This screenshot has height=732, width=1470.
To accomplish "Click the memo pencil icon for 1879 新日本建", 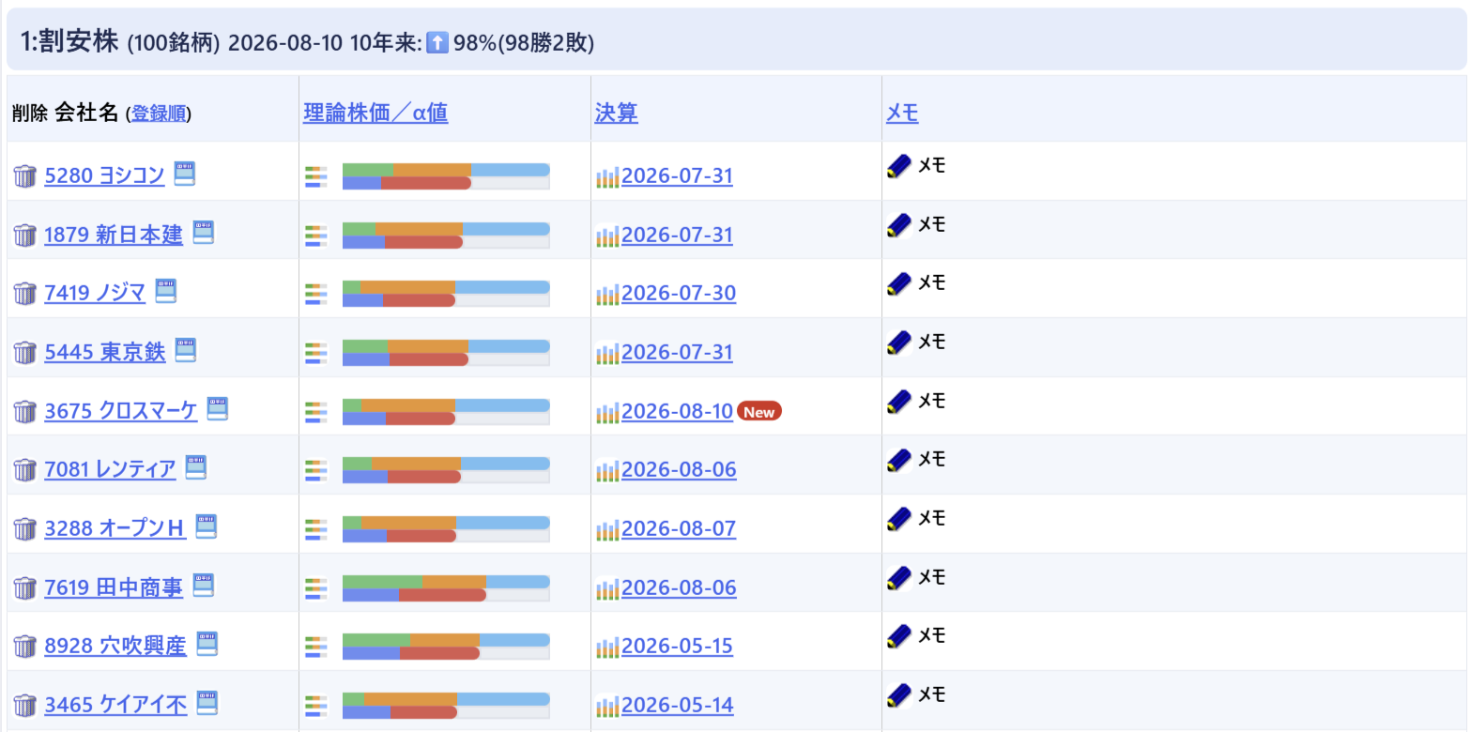I will coord(899,225).
